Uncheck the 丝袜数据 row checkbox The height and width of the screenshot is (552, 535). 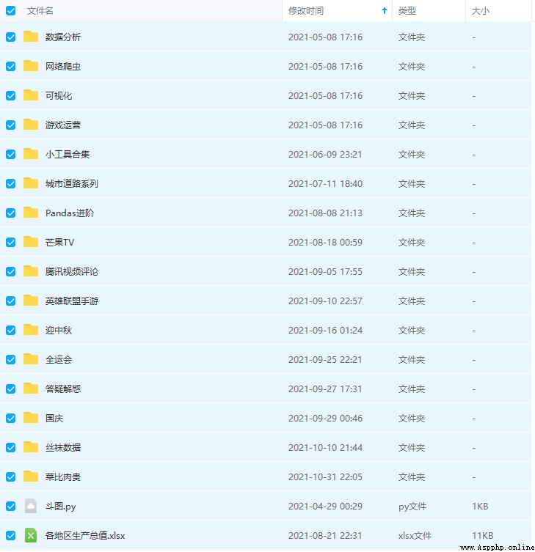click(x=10, y=447)
